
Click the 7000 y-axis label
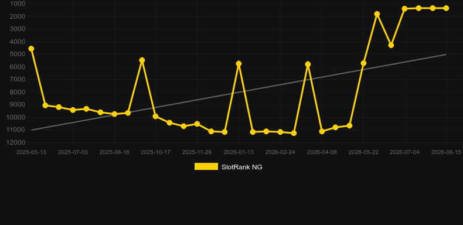point(18,80)
